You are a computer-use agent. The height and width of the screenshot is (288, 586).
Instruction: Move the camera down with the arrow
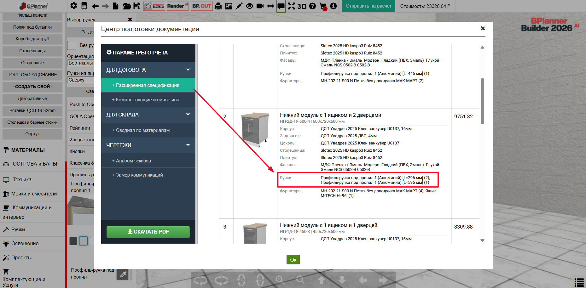(x=342, y=280)
